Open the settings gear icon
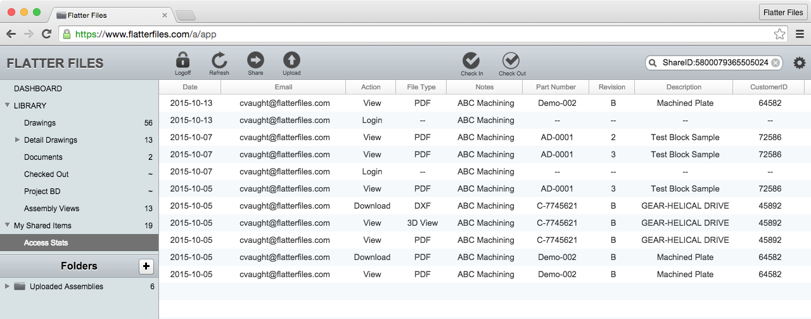Viewport: 811px width, 319px height. (800, 63)
